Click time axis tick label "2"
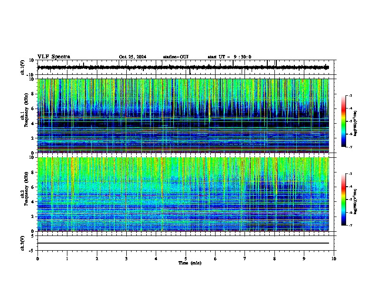Image resolution: width=376 pixels, height=290 pixels. click(97, 259)
